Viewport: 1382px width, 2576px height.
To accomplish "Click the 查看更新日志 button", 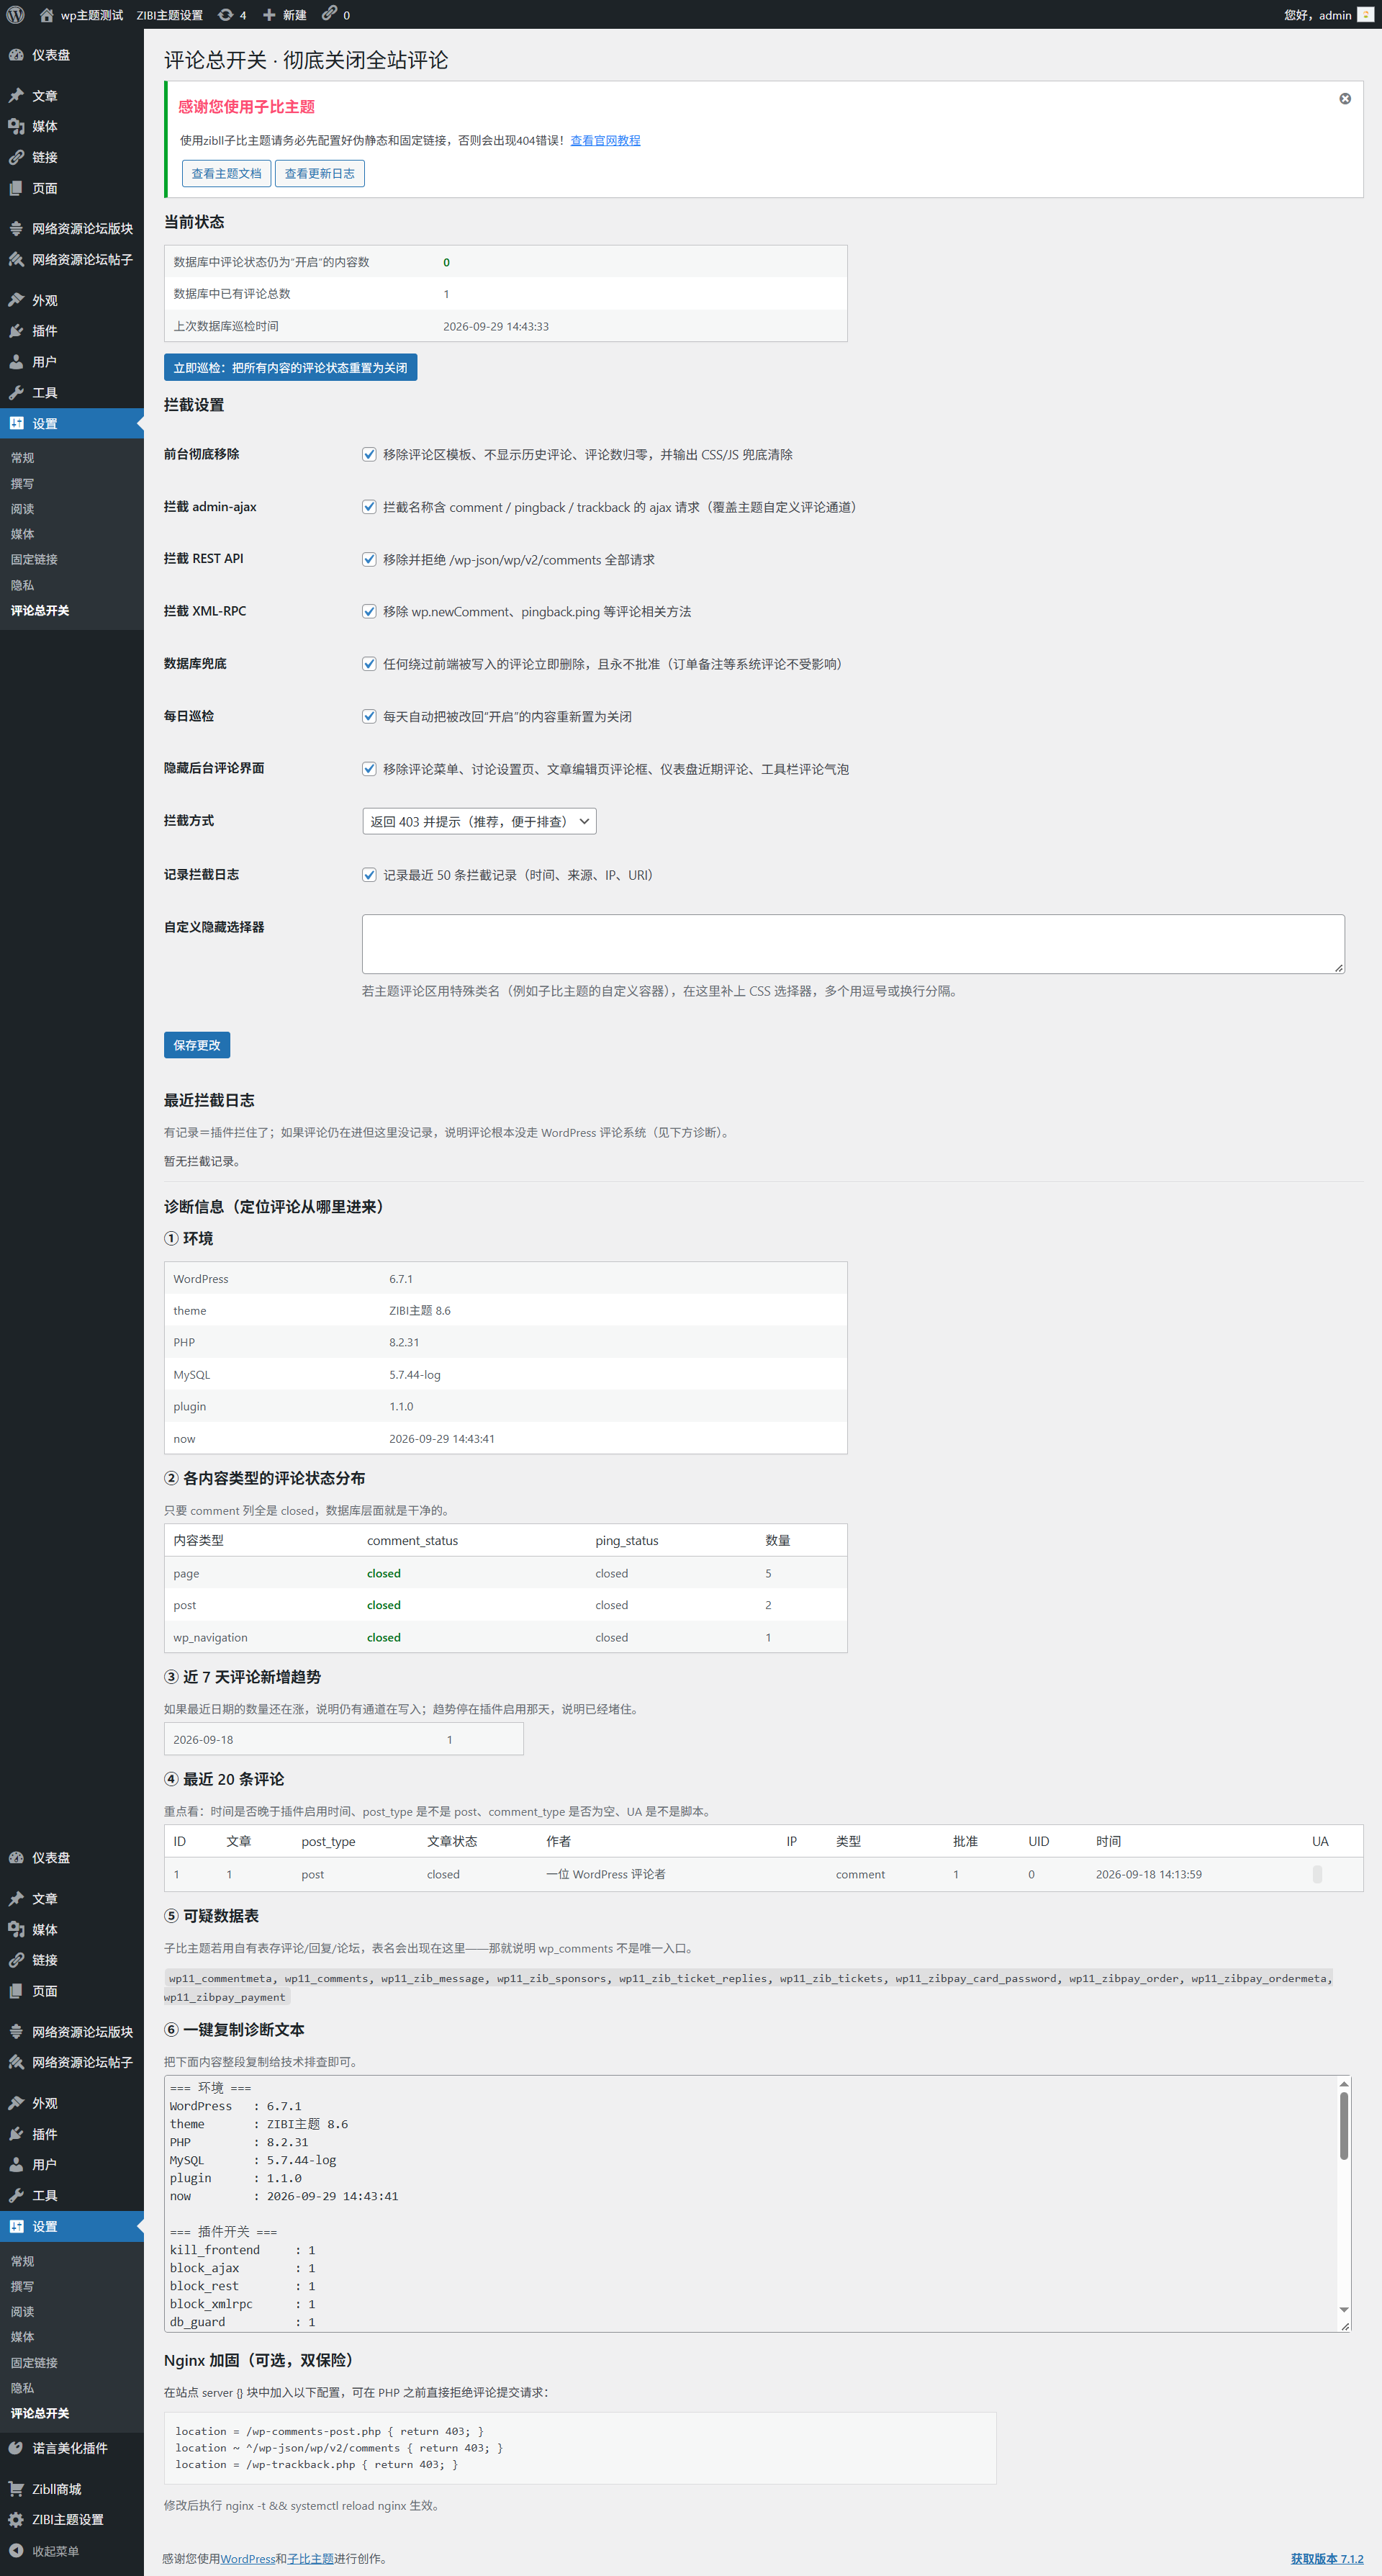I will [x=319, y=173].
